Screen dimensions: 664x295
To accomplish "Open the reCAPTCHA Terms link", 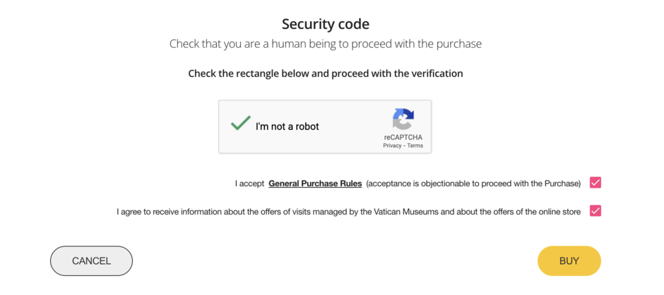I will point(415,145).
